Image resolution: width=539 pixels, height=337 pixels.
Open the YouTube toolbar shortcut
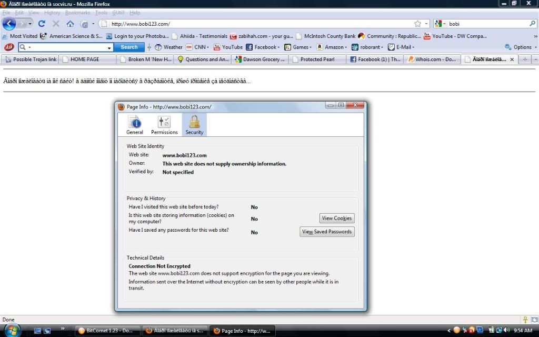tap(228, 47)
